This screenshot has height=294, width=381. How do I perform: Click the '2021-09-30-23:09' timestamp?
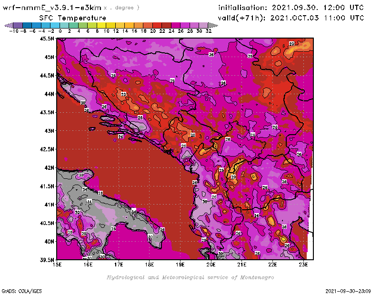click(x=348, y=291)
